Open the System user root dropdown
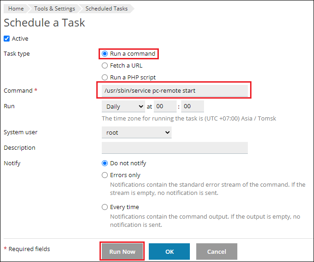314x262 pixels. [136, 132]
